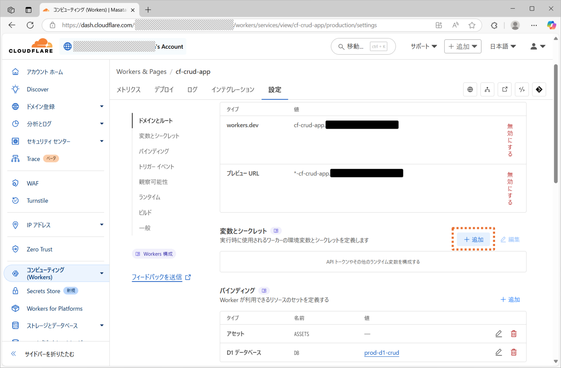Jump to 変数とシークレット settings section
The width and height of the screenshot is (561, 368).
(x=159, y=136)
